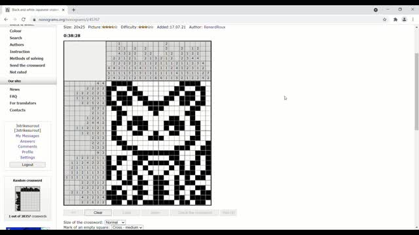419x235 pixels.
Task: Reload the page with the refresh icon
Action: coord(24,20)
